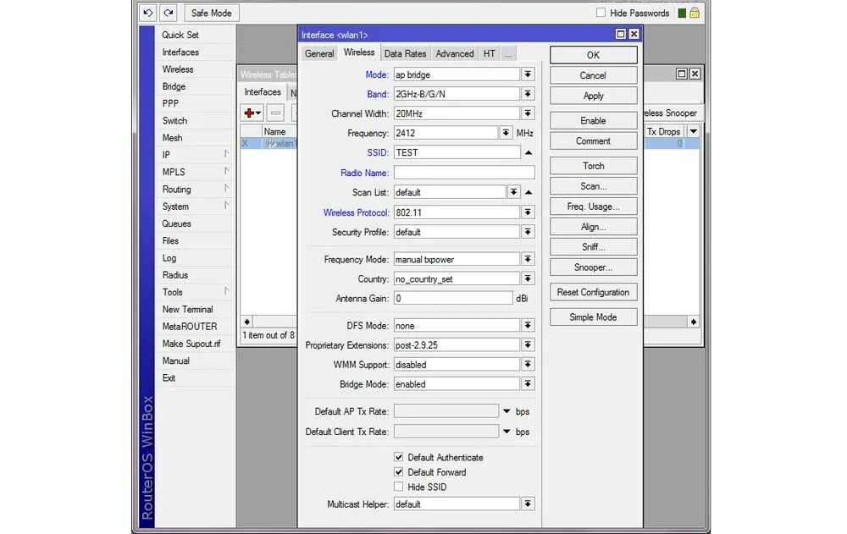The width and height of the screenshot is (847, 534).
Task: Switch to the Data Rates tab
Action: tap(405, 53)
